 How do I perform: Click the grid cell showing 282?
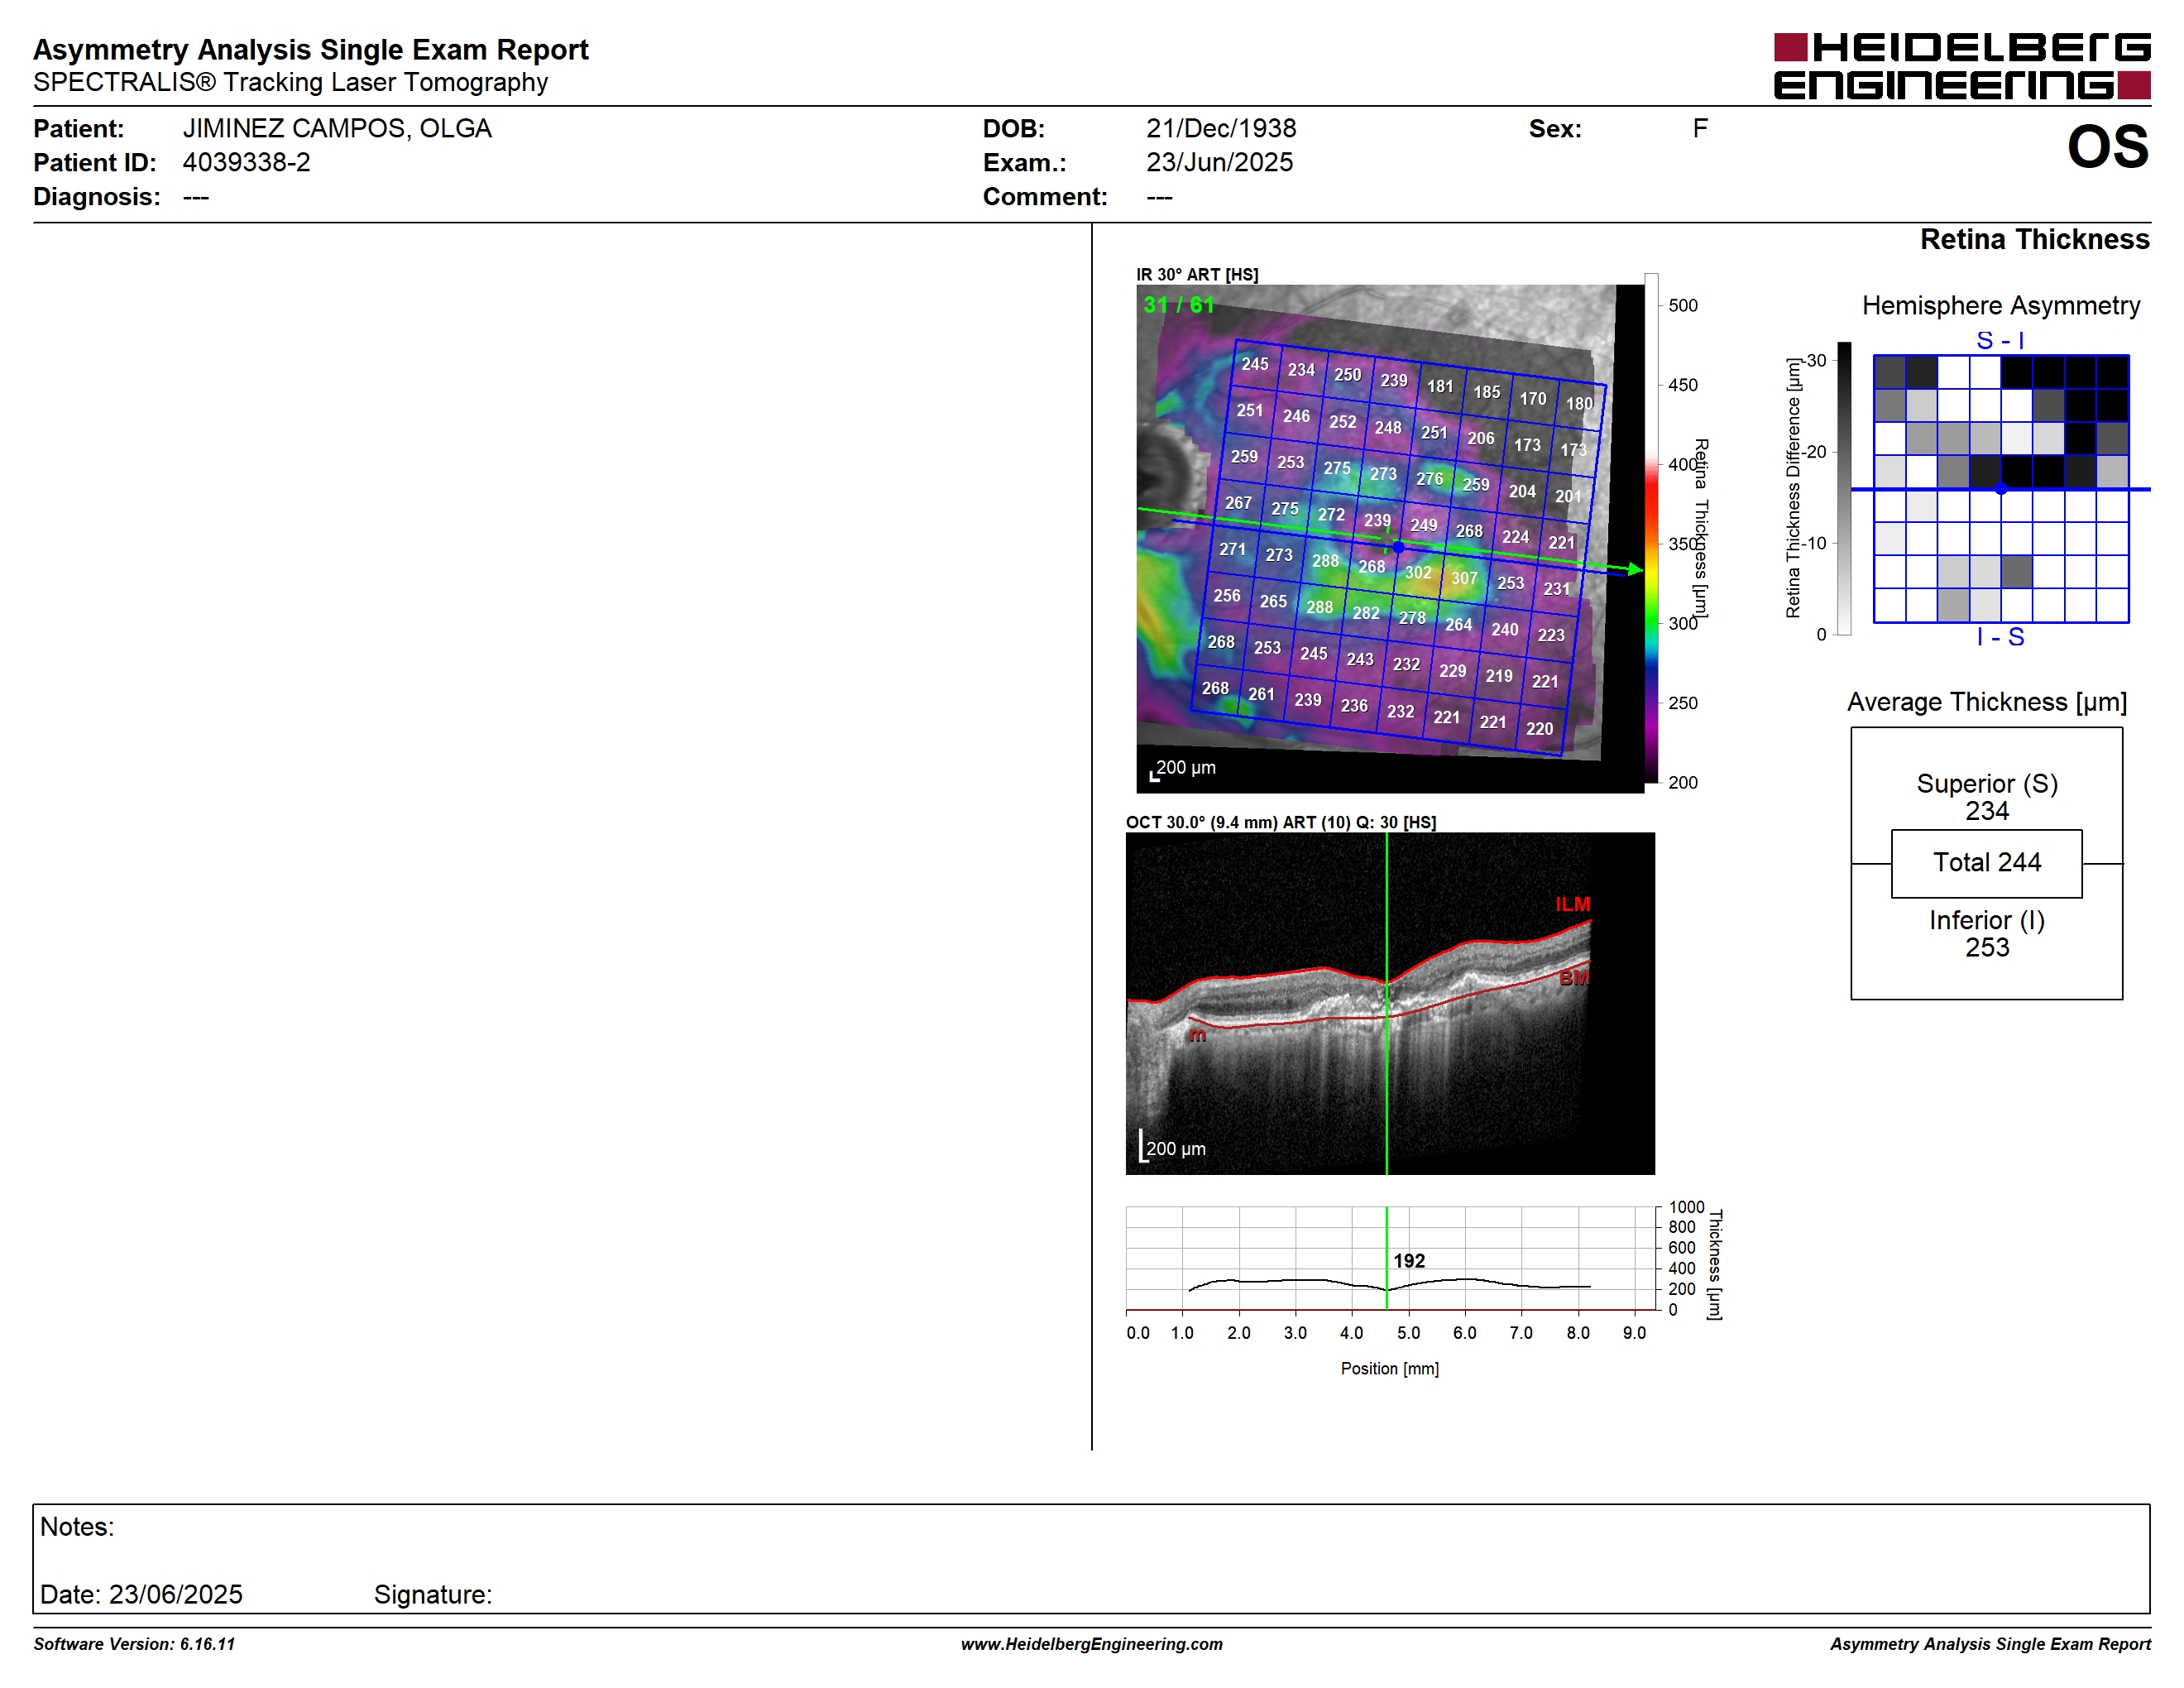(1366, 613)
